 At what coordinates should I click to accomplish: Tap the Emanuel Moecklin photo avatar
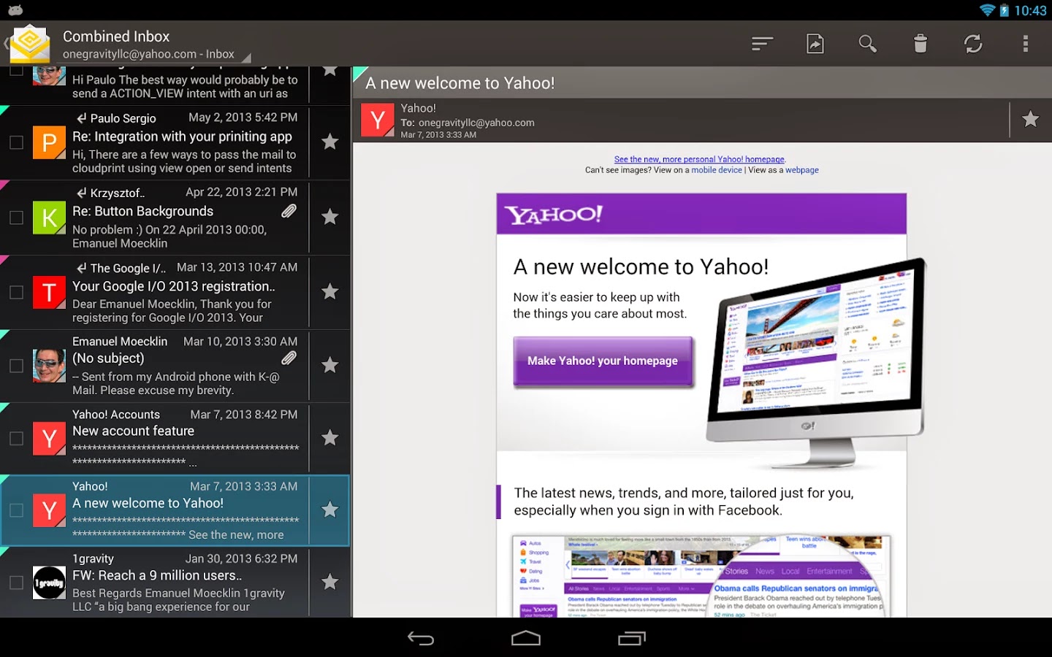pos(49,365)
